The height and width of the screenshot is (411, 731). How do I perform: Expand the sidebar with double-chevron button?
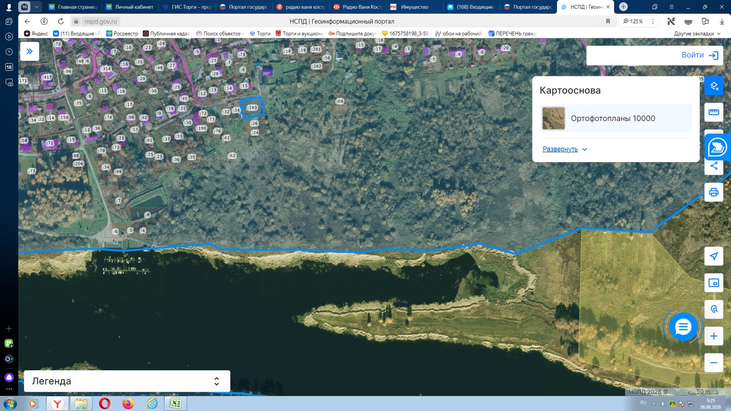coord(30,51)
